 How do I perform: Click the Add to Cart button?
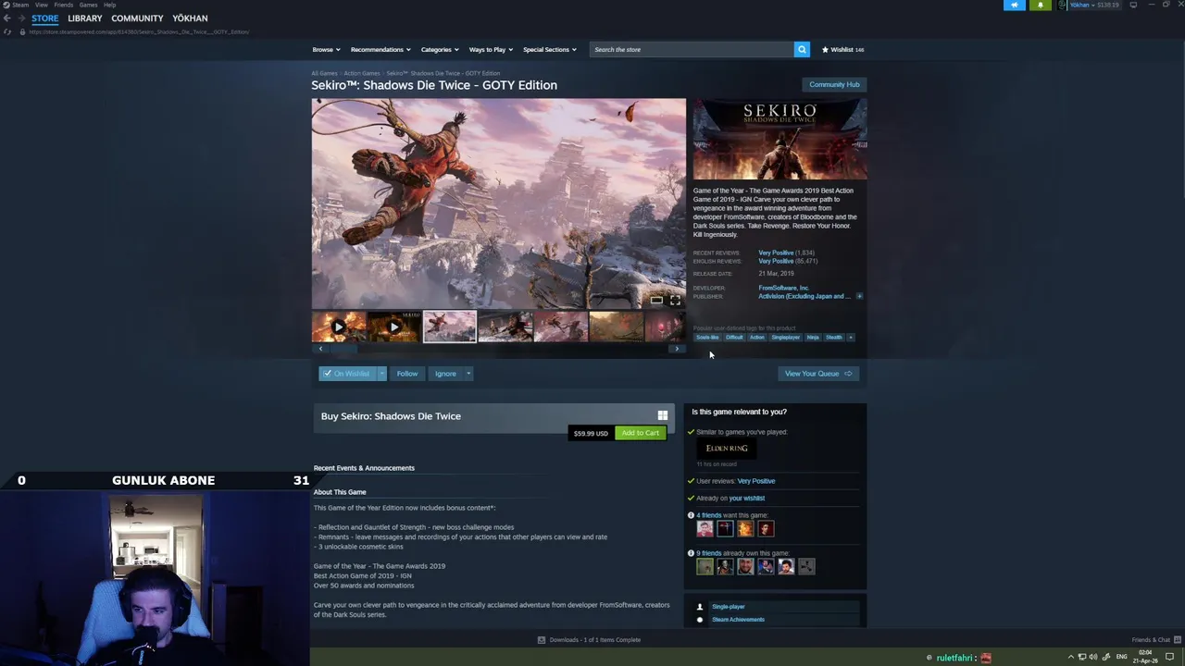point(641,433)
